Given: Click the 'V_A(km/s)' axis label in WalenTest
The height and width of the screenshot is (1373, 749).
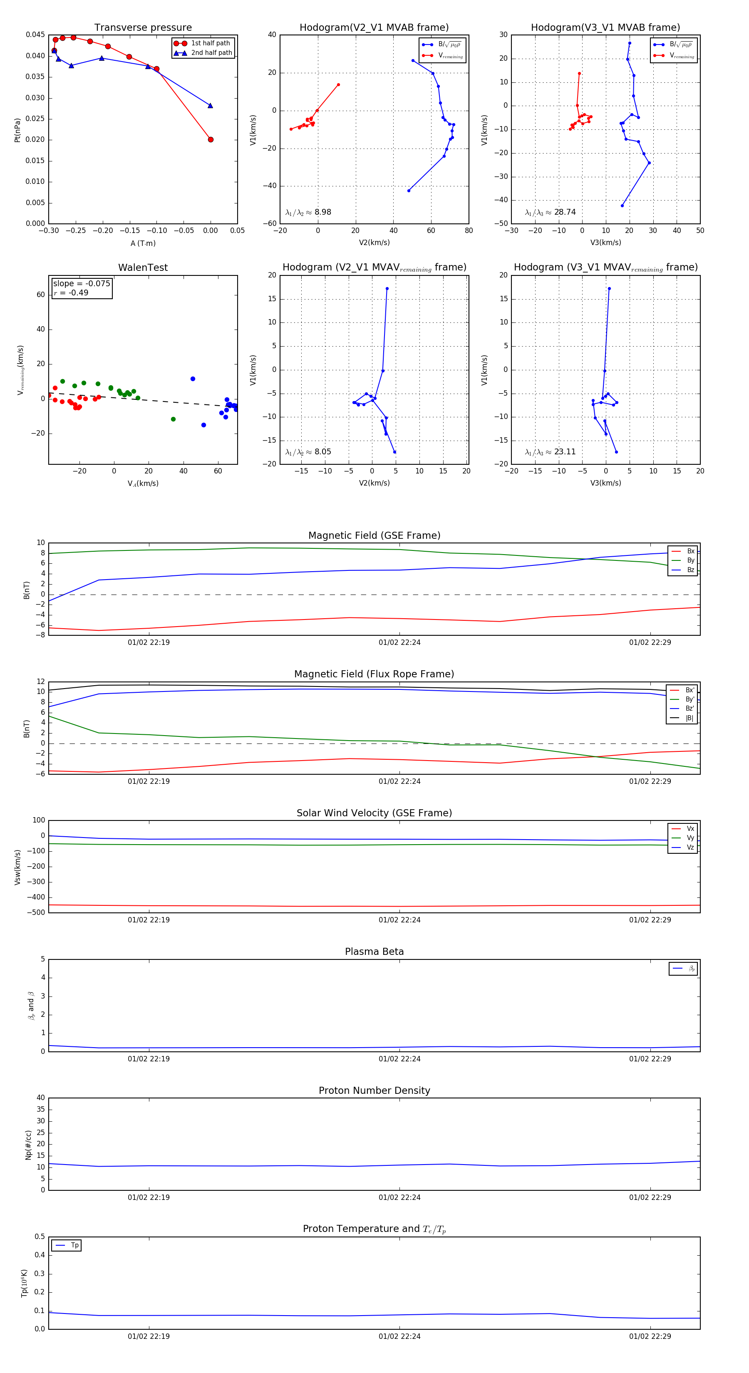Looking at the screenshot, I should [143, 484].
